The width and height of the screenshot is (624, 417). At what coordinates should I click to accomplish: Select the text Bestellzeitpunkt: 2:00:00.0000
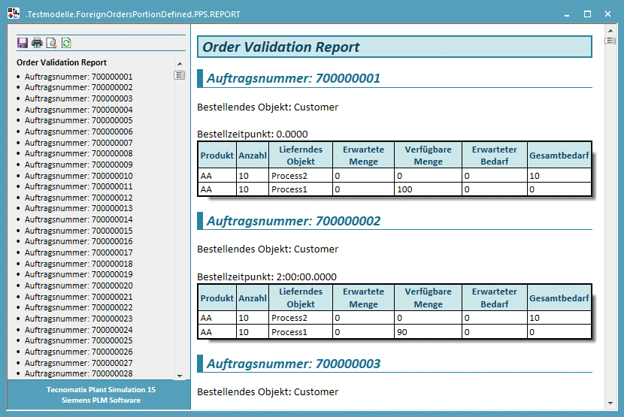(x=267, y=276)
